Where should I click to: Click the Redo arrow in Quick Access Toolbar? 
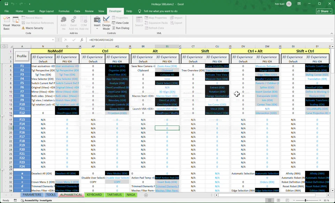[x=21, y=4]
